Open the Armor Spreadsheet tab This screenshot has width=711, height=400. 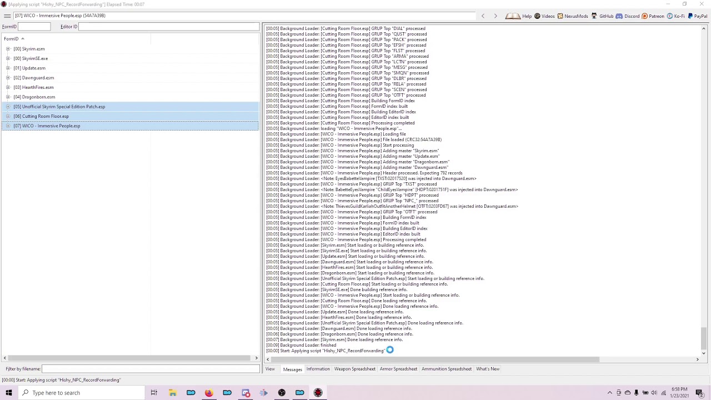pos(398,369)
